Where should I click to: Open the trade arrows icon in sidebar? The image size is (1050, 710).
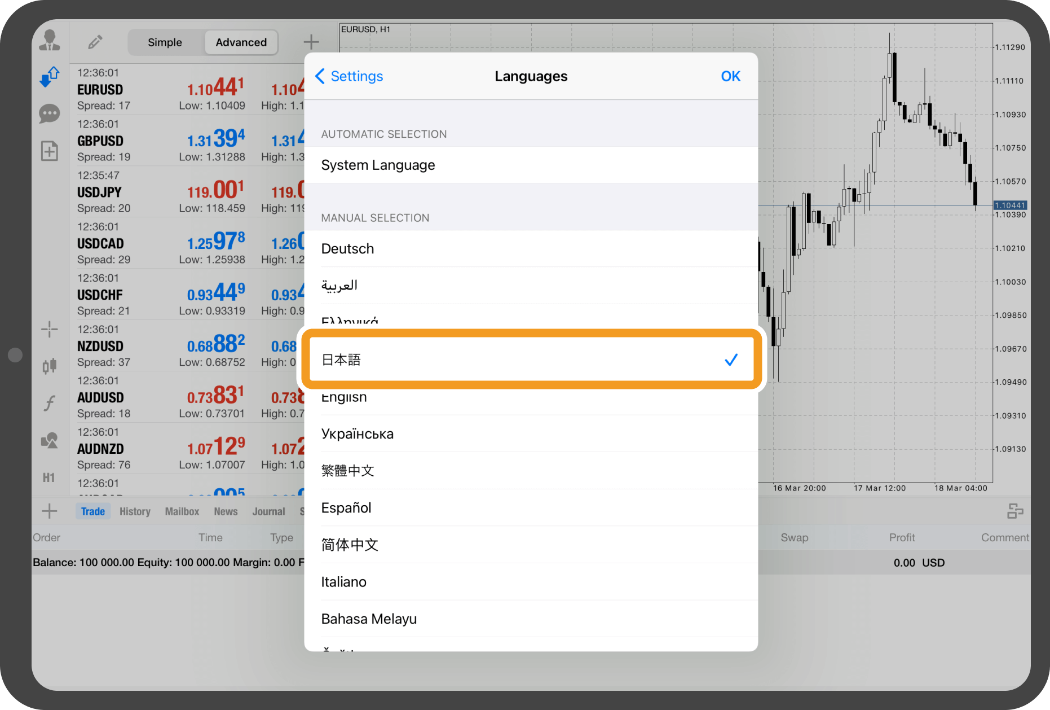pos(50,77)
